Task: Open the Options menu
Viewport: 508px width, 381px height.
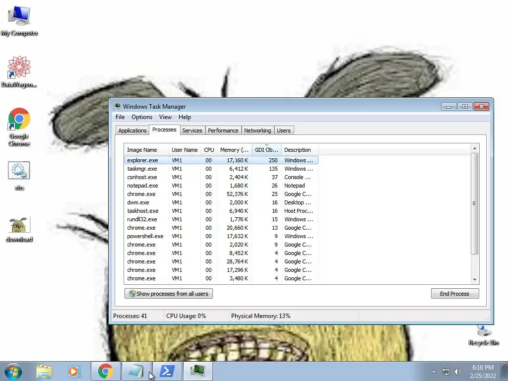Action: tap(141, 117)
